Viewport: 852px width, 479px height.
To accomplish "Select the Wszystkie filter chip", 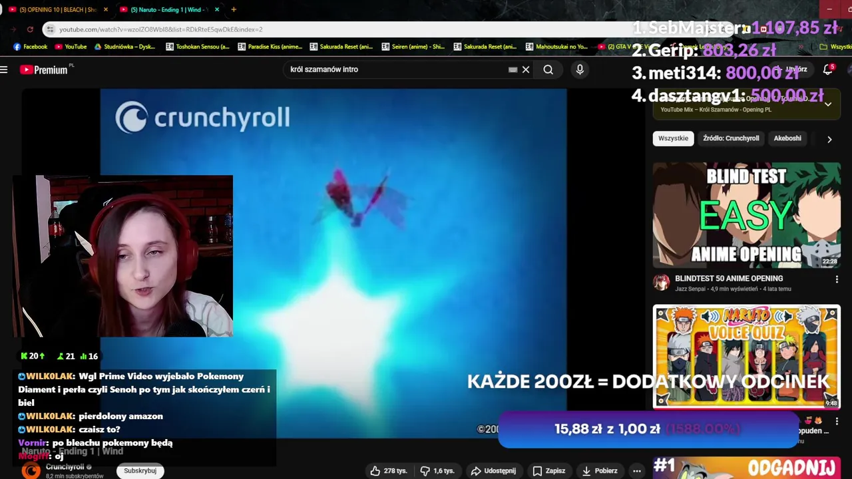I will click(673, 138).
